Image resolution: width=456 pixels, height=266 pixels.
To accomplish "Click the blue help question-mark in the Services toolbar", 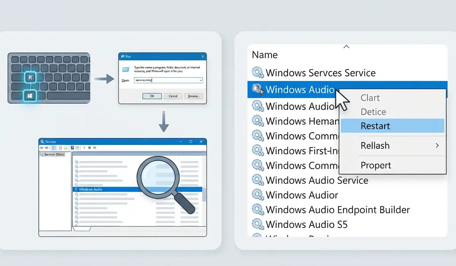I will (72, 147).
